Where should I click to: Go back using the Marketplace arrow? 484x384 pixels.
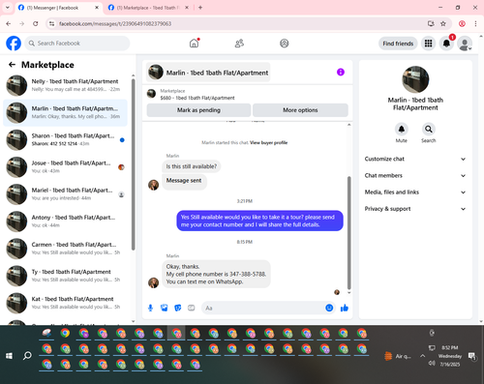[12, 65]
